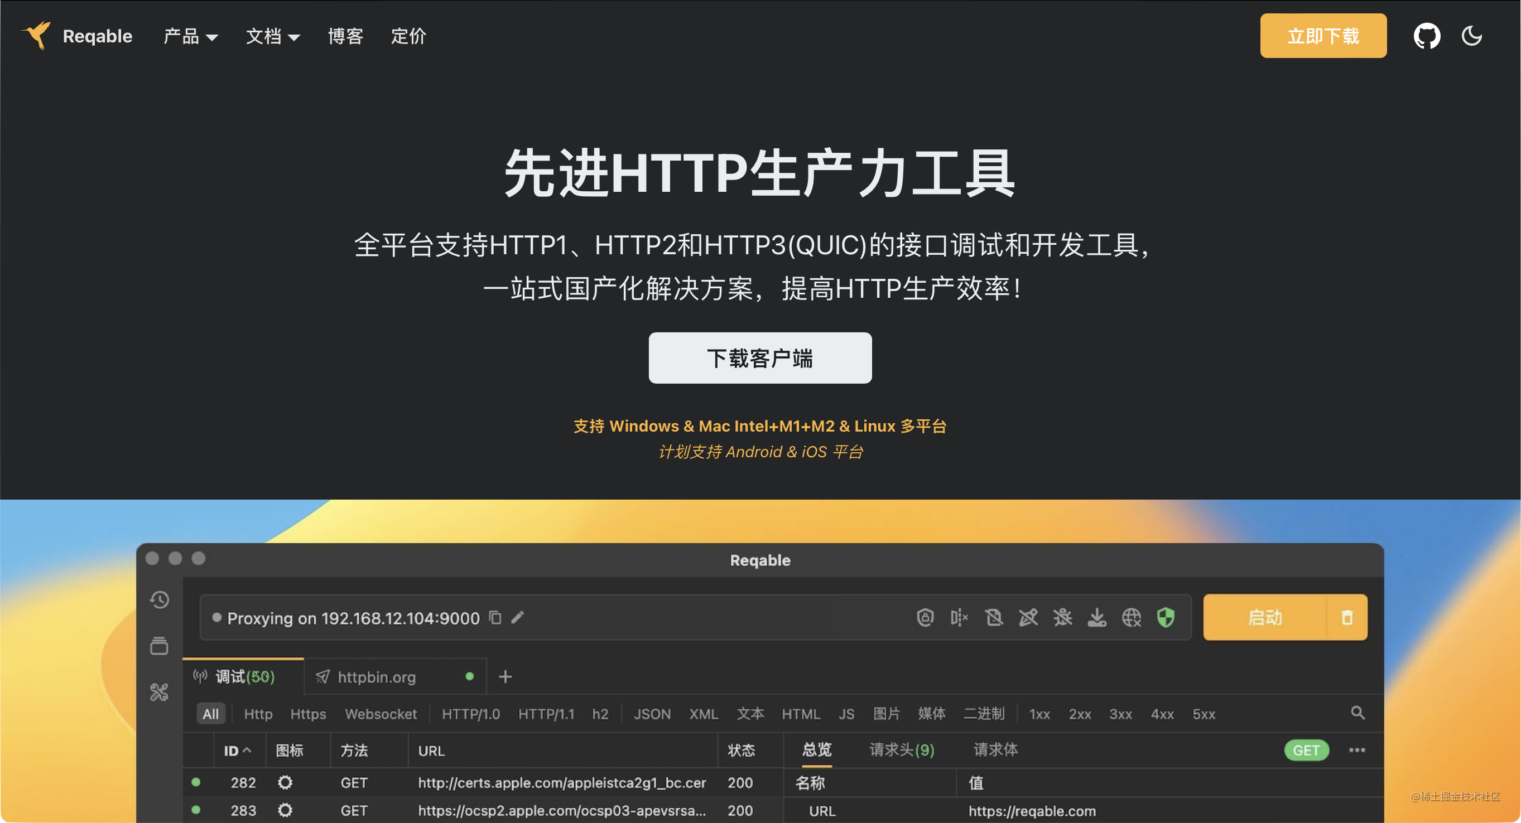Select the Https filter

pos(308,714)
